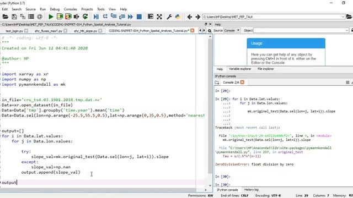Viewport: 353px width, 198px height.
Task: Browse working directory folder icon
Action: [x=349, y=16]
